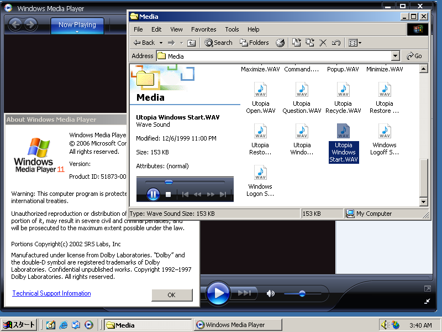Go back in the Media folder window

(x=144, y=43)
